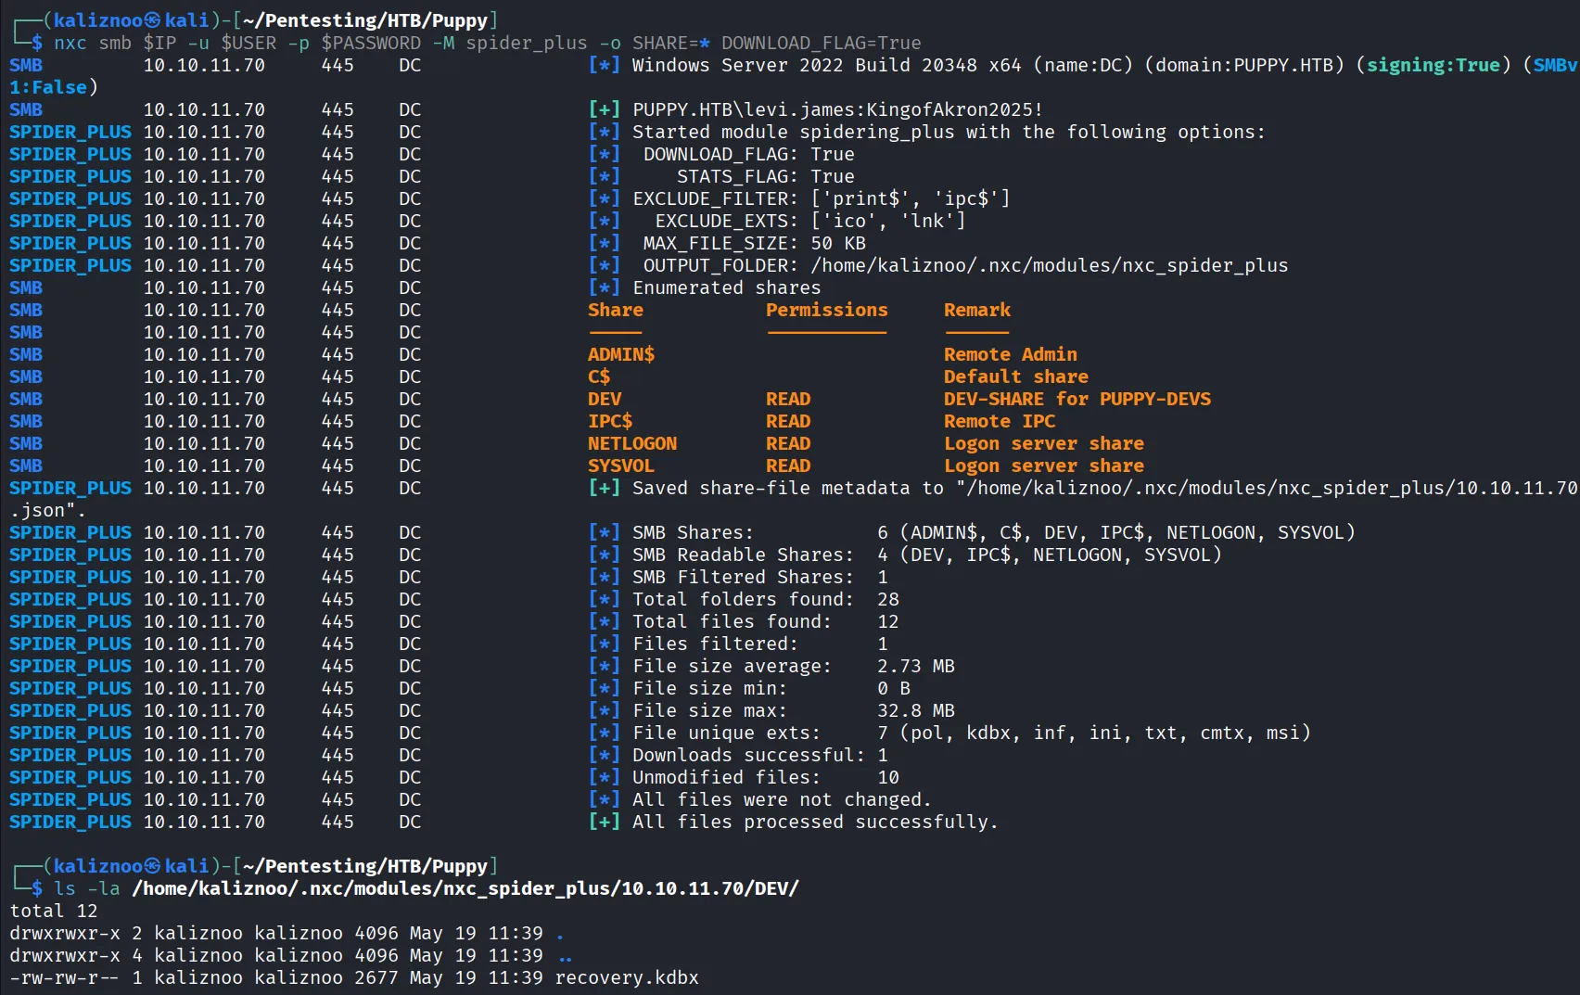The width and height of the screenshot is (1580, 995).
Task: Select the ADMIN$ share name
Action: [x=621, y=354]
